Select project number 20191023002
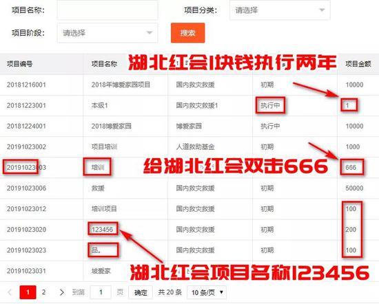The image size is (379, 304). (26, 146)
